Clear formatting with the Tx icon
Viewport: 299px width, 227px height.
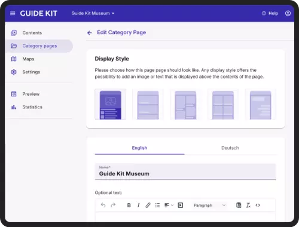(x=248, y=205)
